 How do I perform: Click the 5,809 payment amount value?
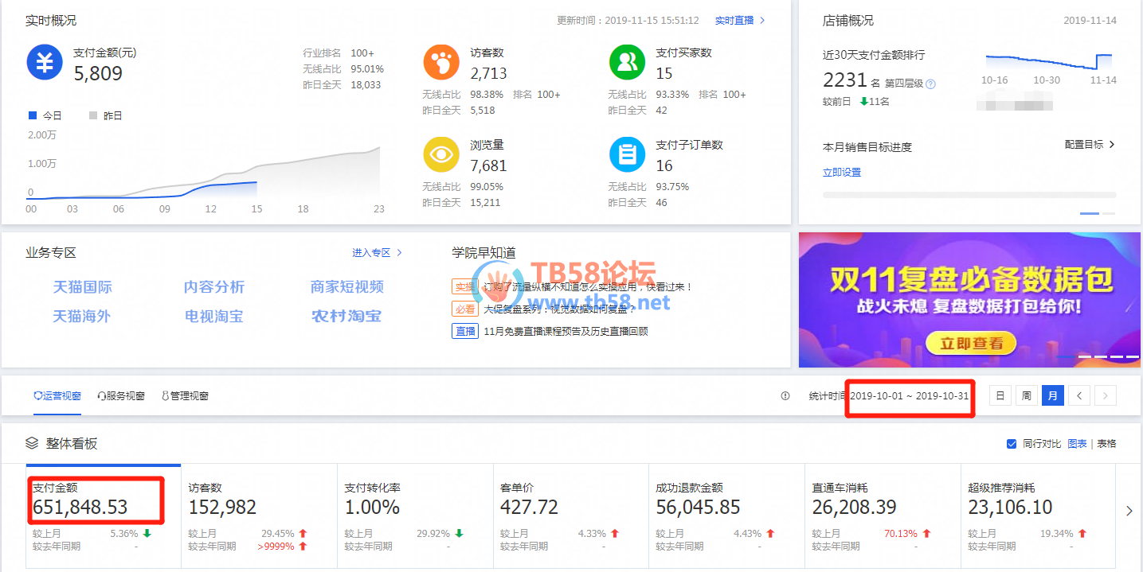point(98,74)
